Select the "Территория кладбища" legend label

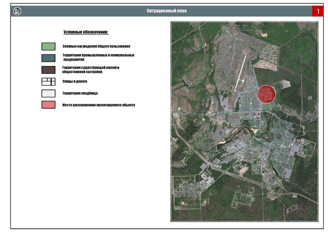[80, 94]
